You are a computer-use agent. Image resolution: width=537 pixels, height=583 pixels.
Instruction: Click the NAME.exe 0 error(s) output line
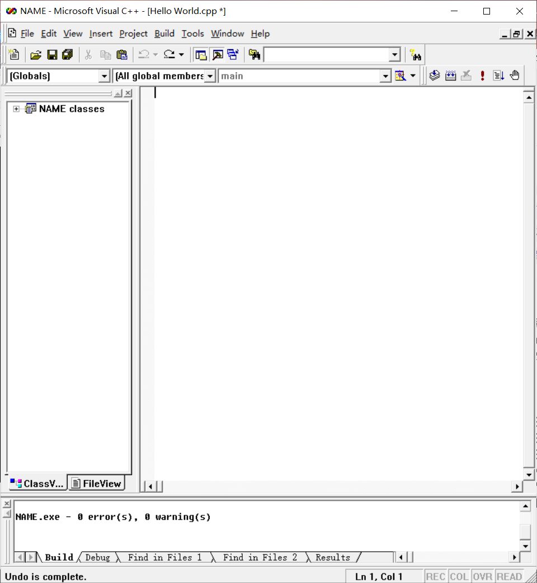click(x=113, y=517)
